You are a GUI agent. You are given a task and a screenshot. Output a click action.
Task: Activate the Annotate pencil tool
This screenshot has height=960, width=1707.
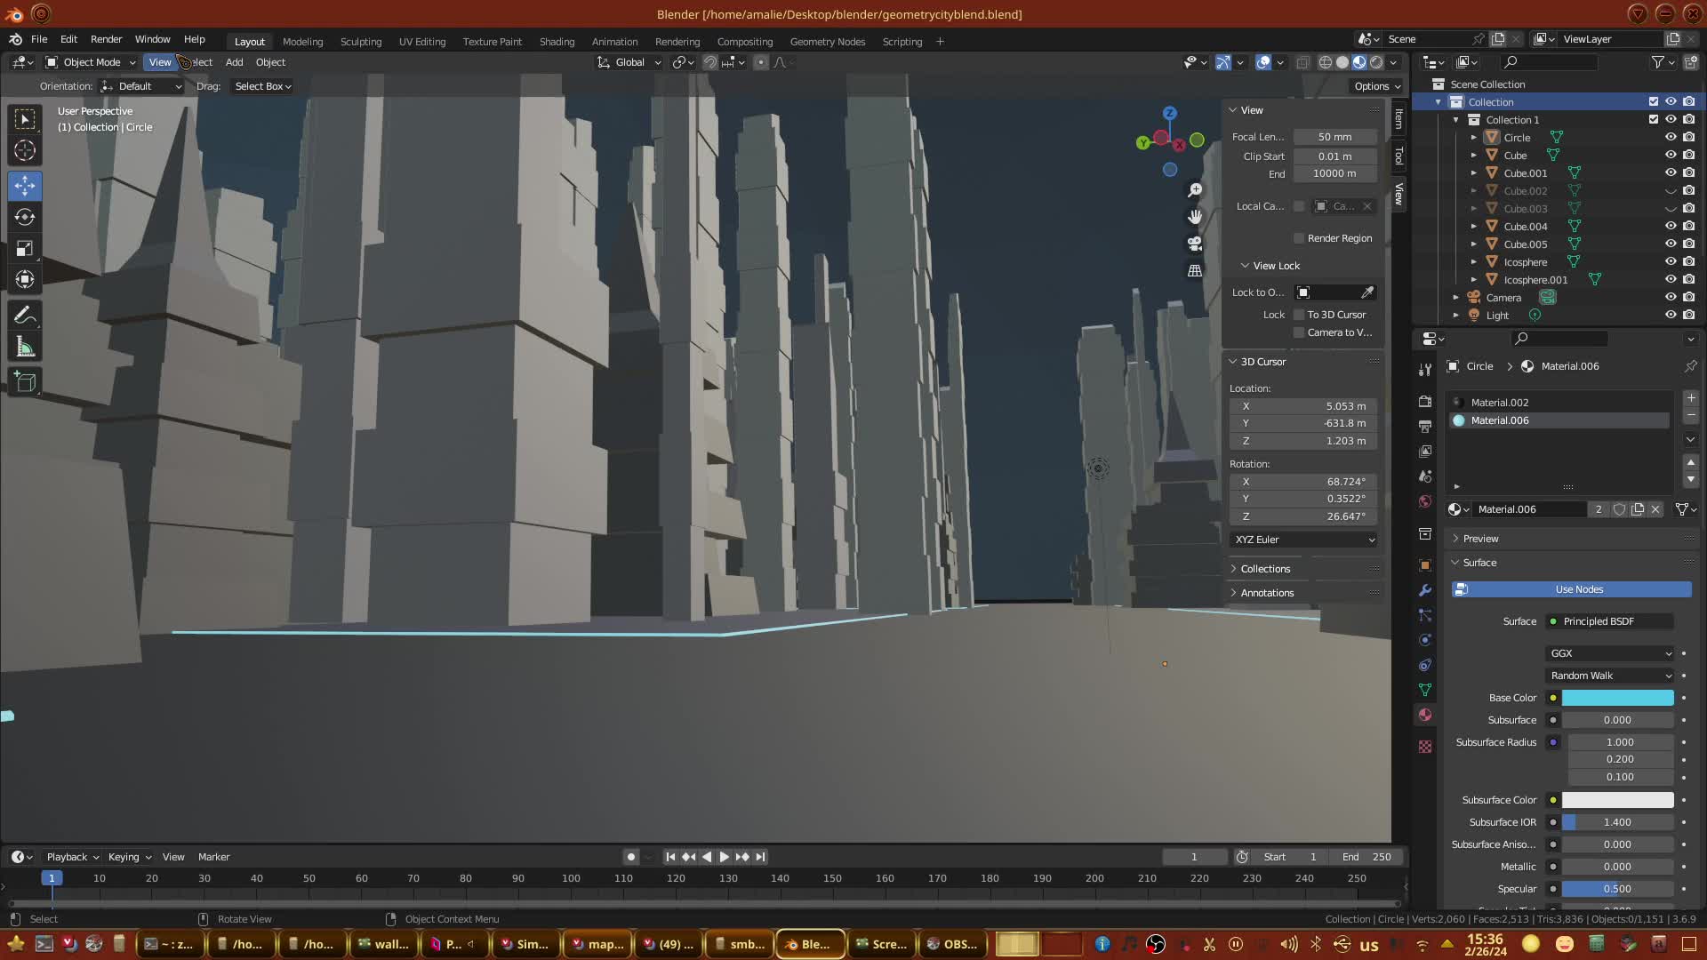25,316
